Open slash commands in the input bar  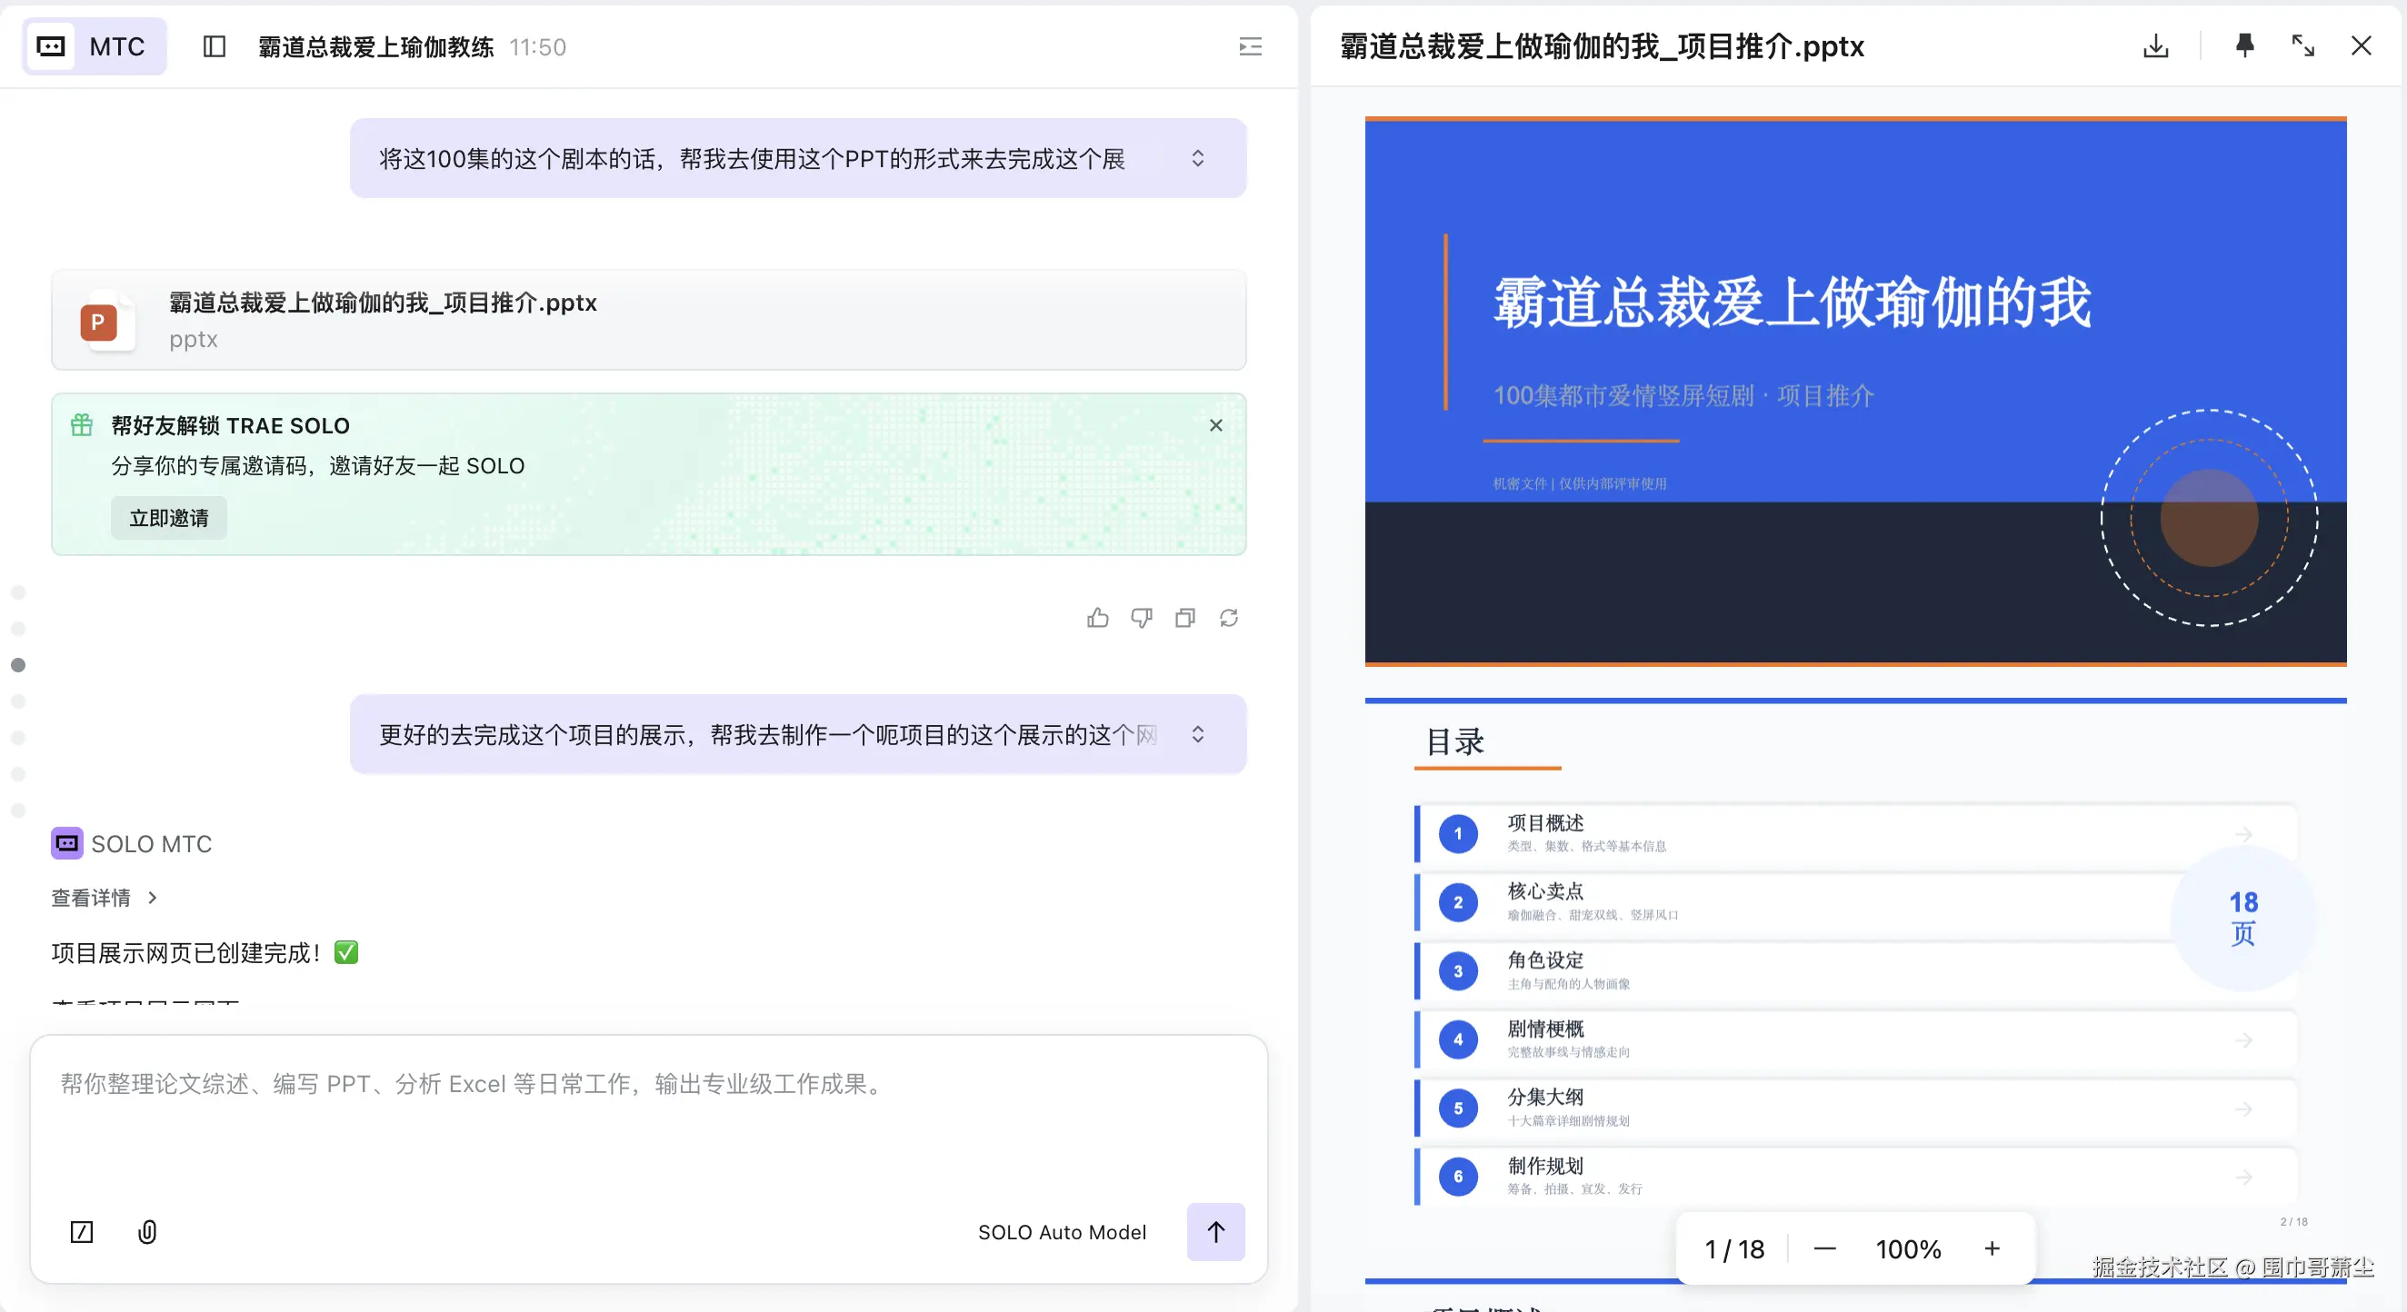[x=82, y=1232]
